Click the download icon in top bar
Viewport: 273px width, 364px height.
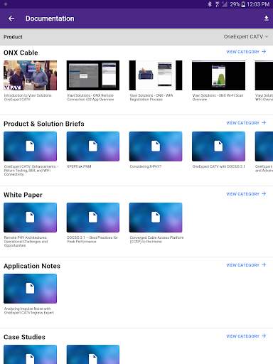(267, 18)
